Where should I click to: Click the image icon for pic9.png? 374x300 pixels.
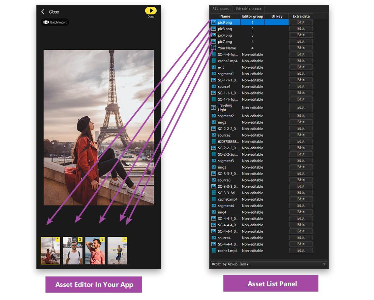click(x=214, y=23)
